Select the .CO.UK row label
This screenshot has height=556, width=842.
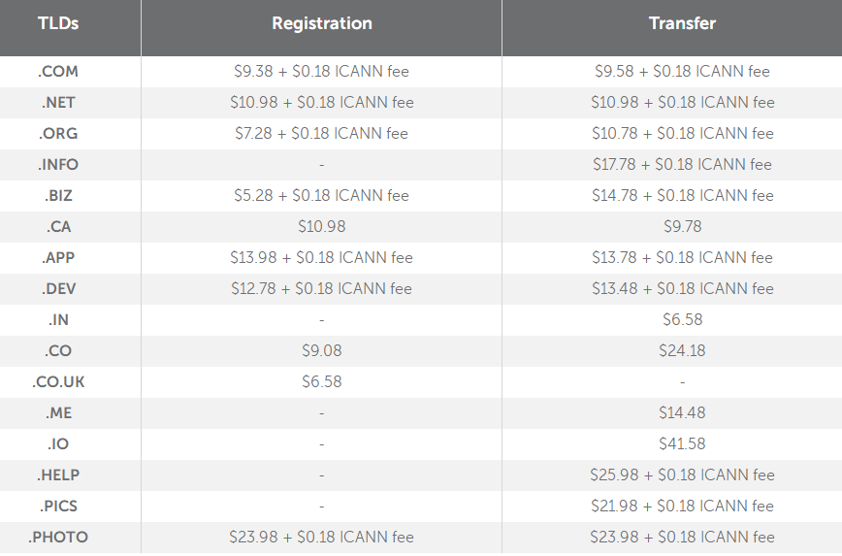(x=59, y=381)
